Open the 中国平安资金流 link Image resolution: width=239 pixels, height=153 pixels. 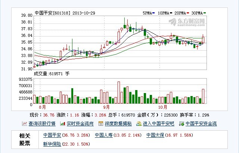coord(201,124)
